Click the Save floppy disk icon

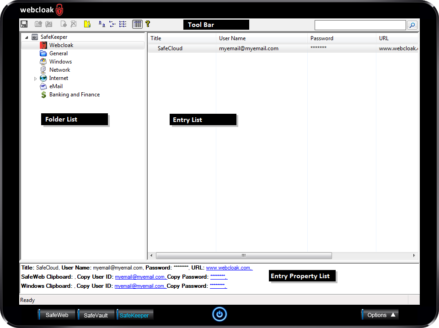point(24,24)
